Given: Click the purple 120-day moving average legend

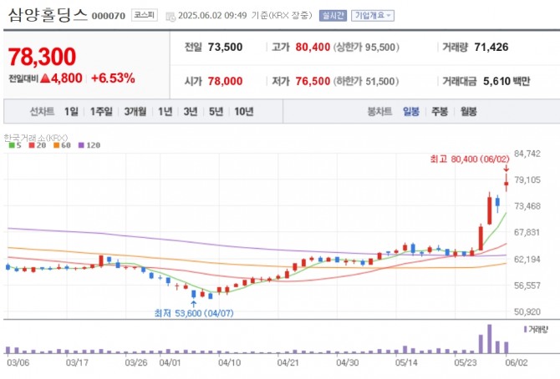Looking at the screenshot, I should tap(88, 145).
